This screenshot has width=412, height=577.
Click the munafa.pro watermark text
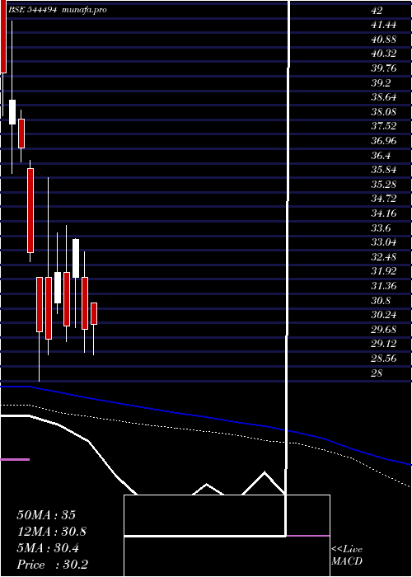[x=84, y=10]
